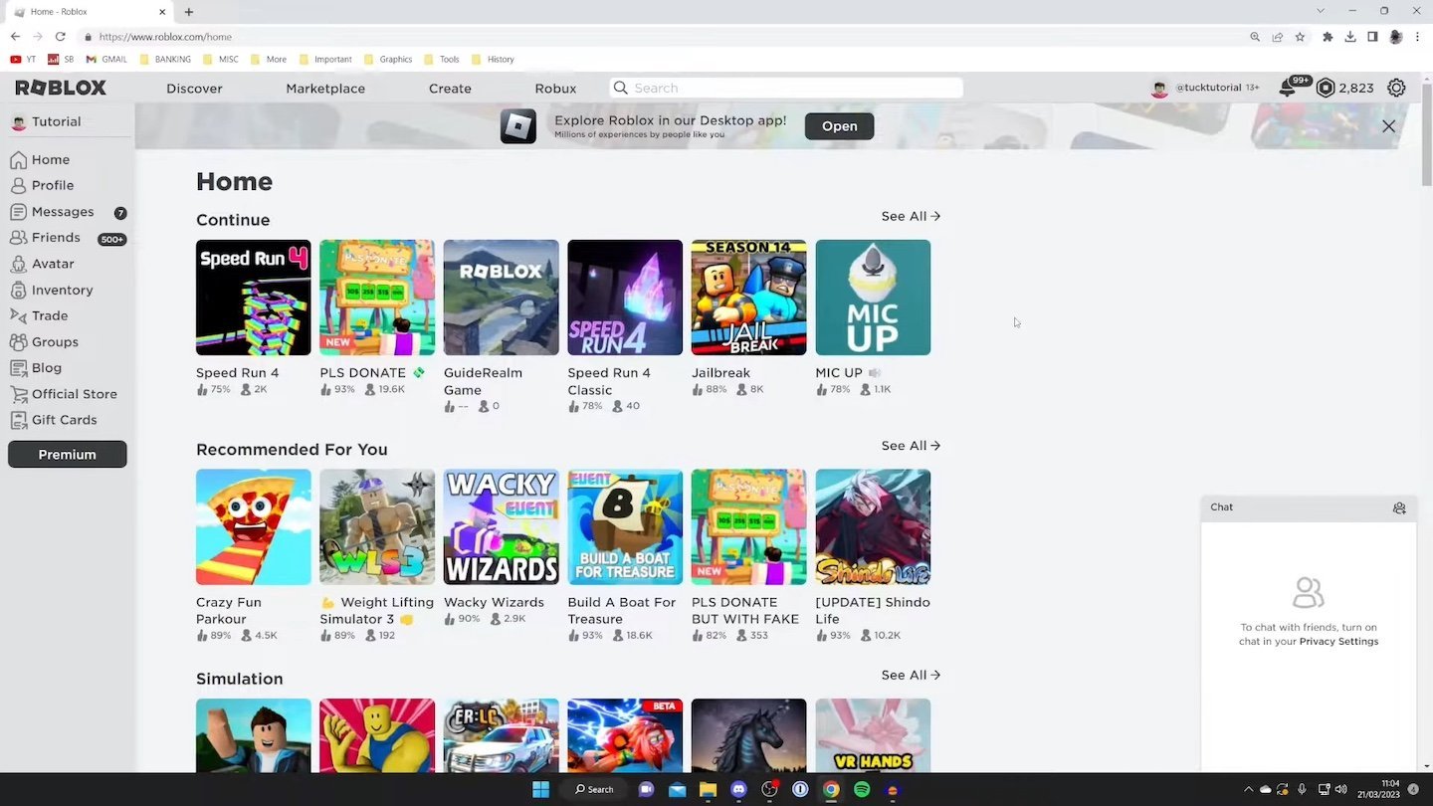Go to the Robux tab
Viewport: 1433px width, 806px height.
click(555, 89)
